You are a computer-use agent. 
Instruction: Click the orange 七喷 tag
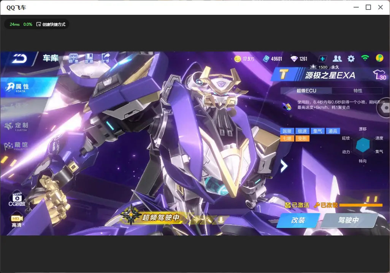[x=287, y=138]
